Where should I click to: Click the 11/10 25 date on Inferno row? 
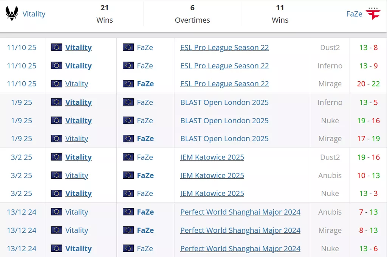click(x=22, y=66)
